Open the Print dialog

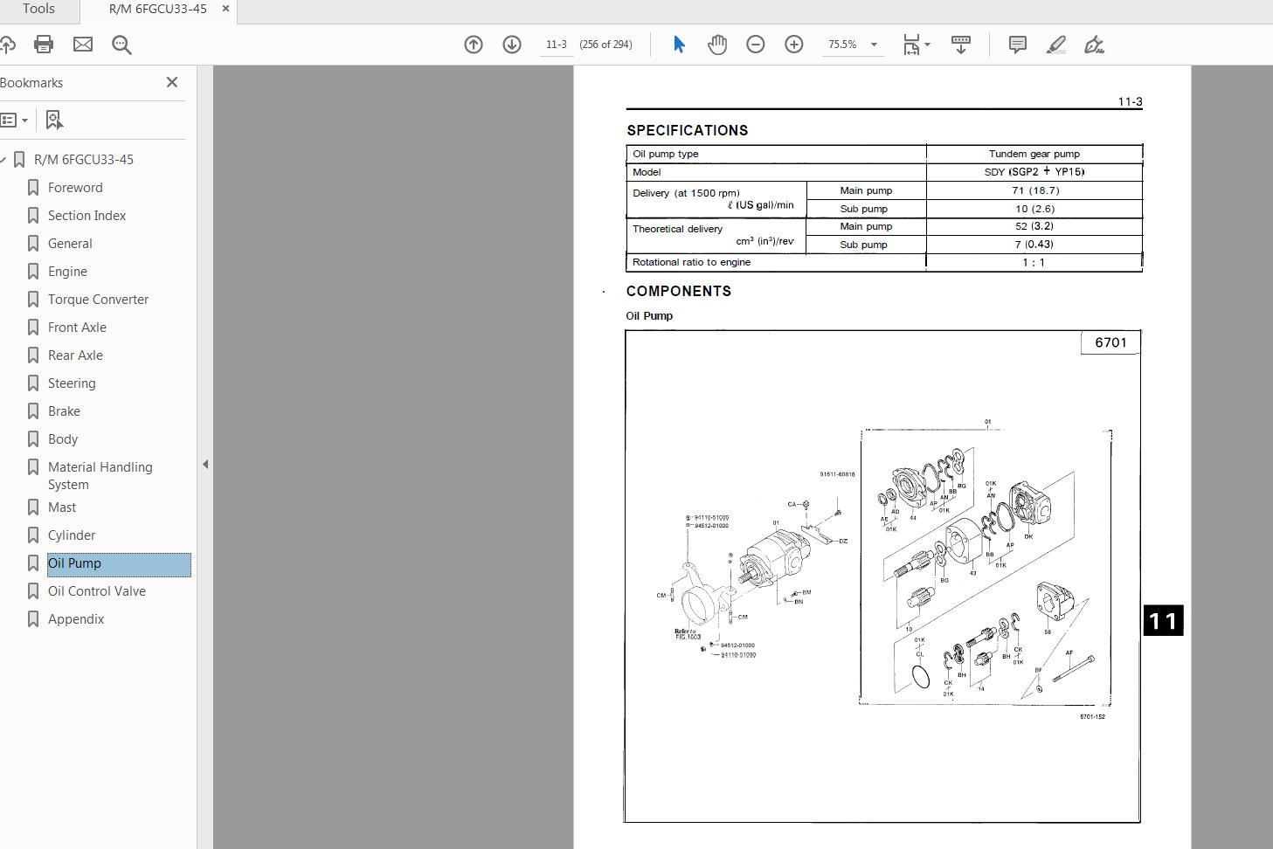coord(44,44)
